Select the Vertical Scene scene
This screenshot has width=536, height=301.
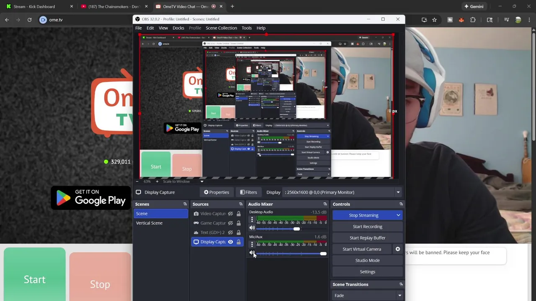point(161,223)
